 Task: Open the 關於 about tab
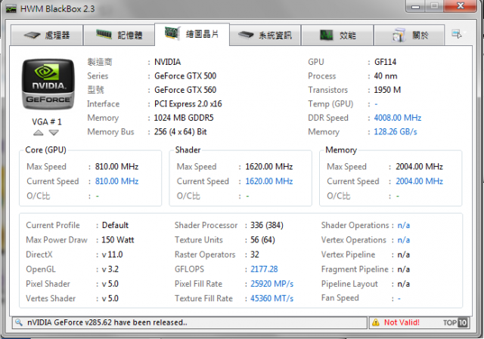tap(409, 35)
